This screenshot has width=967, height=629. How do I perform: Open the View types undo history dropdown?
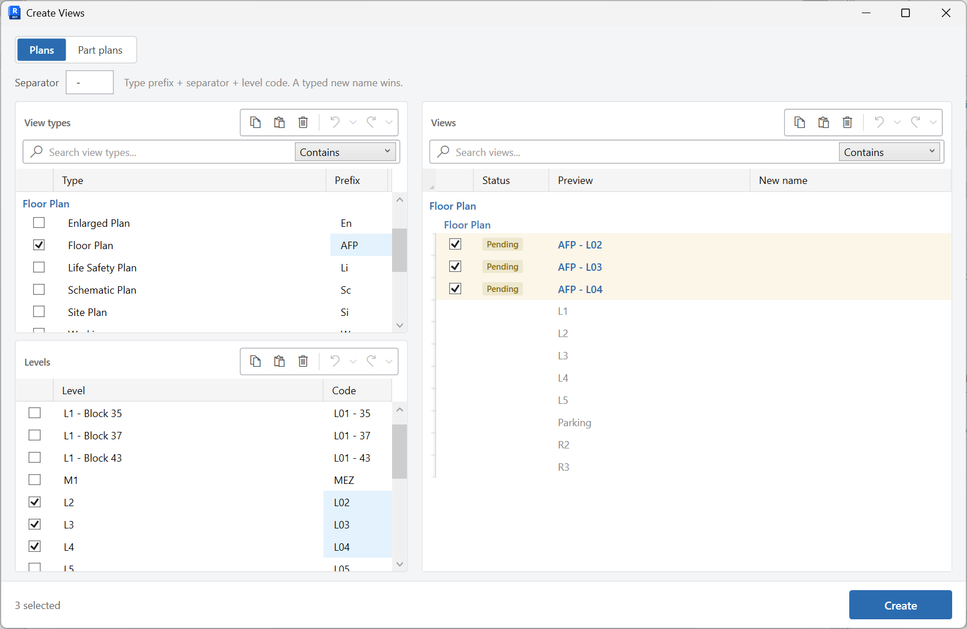click(x=353, y=122)
